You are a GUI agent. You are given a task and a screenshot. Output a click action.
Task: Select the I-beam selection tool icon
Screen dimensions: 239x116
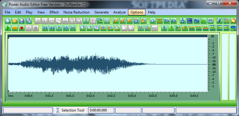point(86,21)
